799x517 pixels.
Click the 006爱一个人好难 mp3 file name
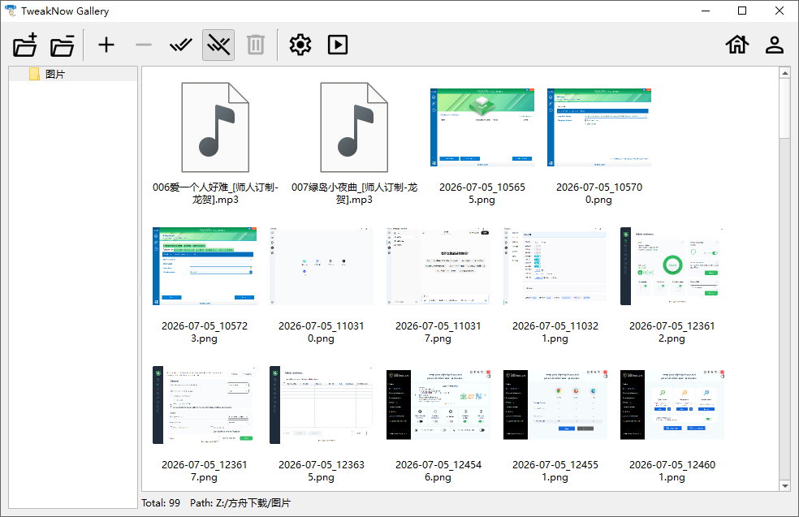pos(215,193)
